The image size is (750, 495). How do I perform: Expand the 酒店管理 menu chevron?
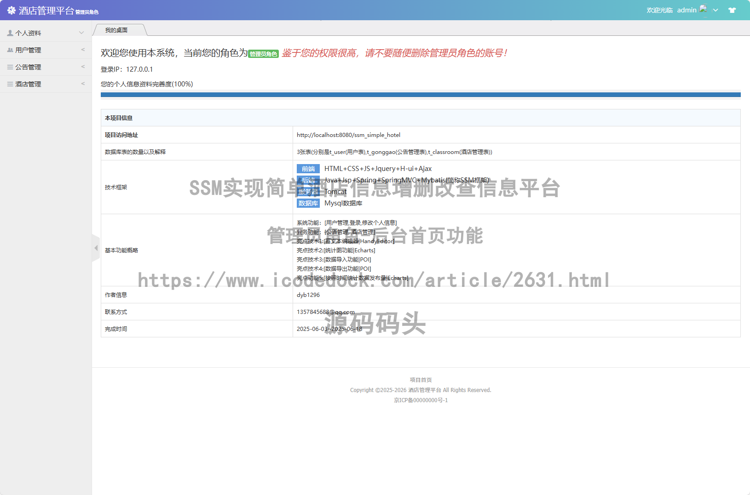(83, 84)
